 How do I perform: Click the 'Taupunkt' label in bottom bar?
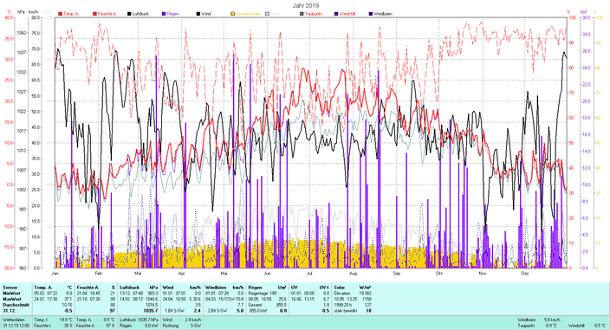526,326
